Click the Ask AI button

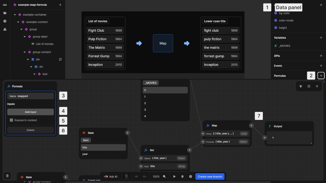click(111, 176)
